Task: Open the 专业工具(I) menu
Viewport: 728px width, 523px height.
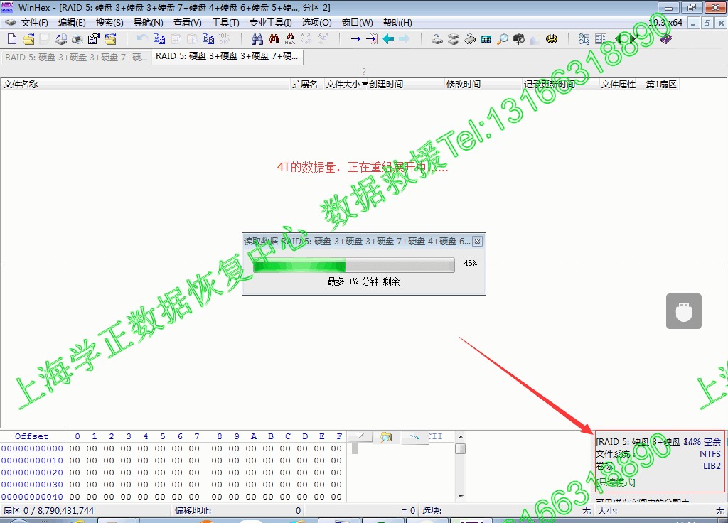Action: (x=271, y=22)
